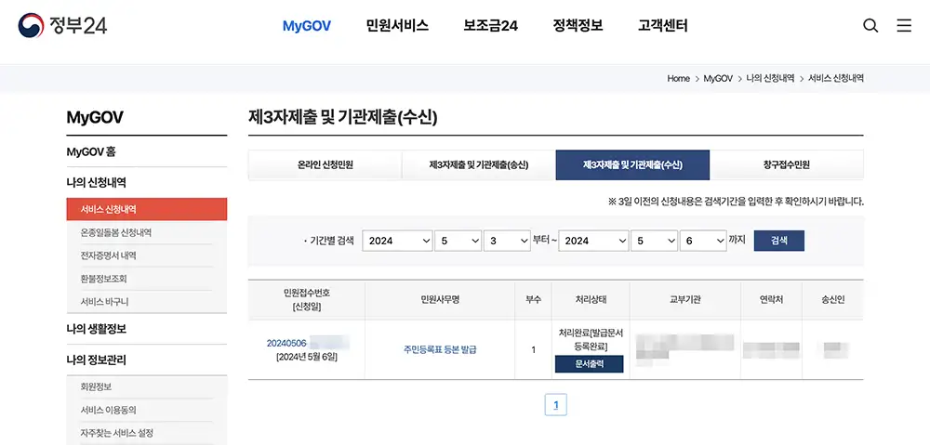The width and height of the screenshot is (930, 445).
Task: Open the search magnifier icon
Action: point(870,25)
